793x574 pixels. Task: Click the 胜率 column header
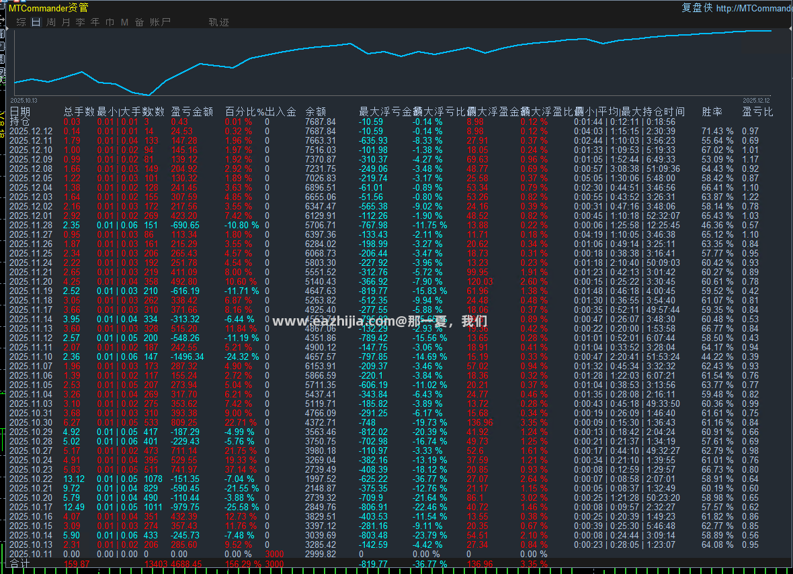[x=712, y=111]
